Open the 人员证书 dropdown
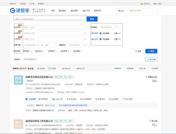Viewport: 176px width, 134px height. point(55,39)
